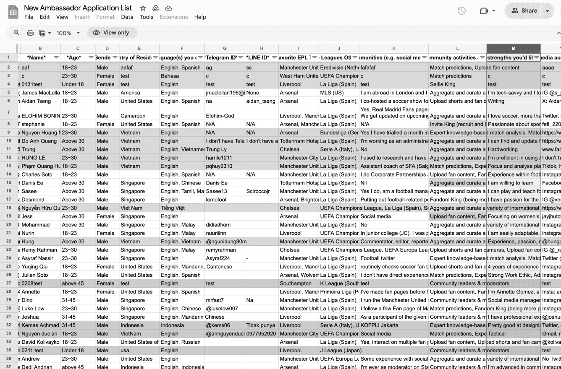Open the Data menu

click(x=127, y=17)
